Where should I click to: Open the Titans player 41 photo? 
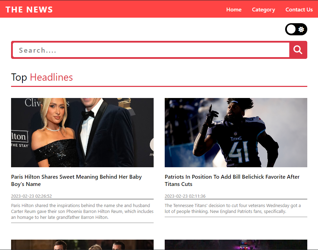[x=236, y=133]
